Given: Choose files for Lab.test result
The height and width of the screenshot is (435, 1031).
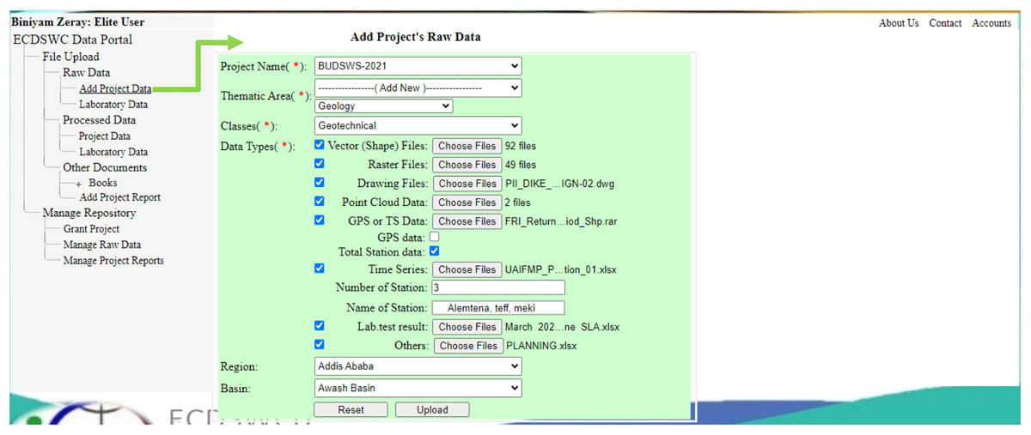Looking at the screenshot, I should click(467, 327).
